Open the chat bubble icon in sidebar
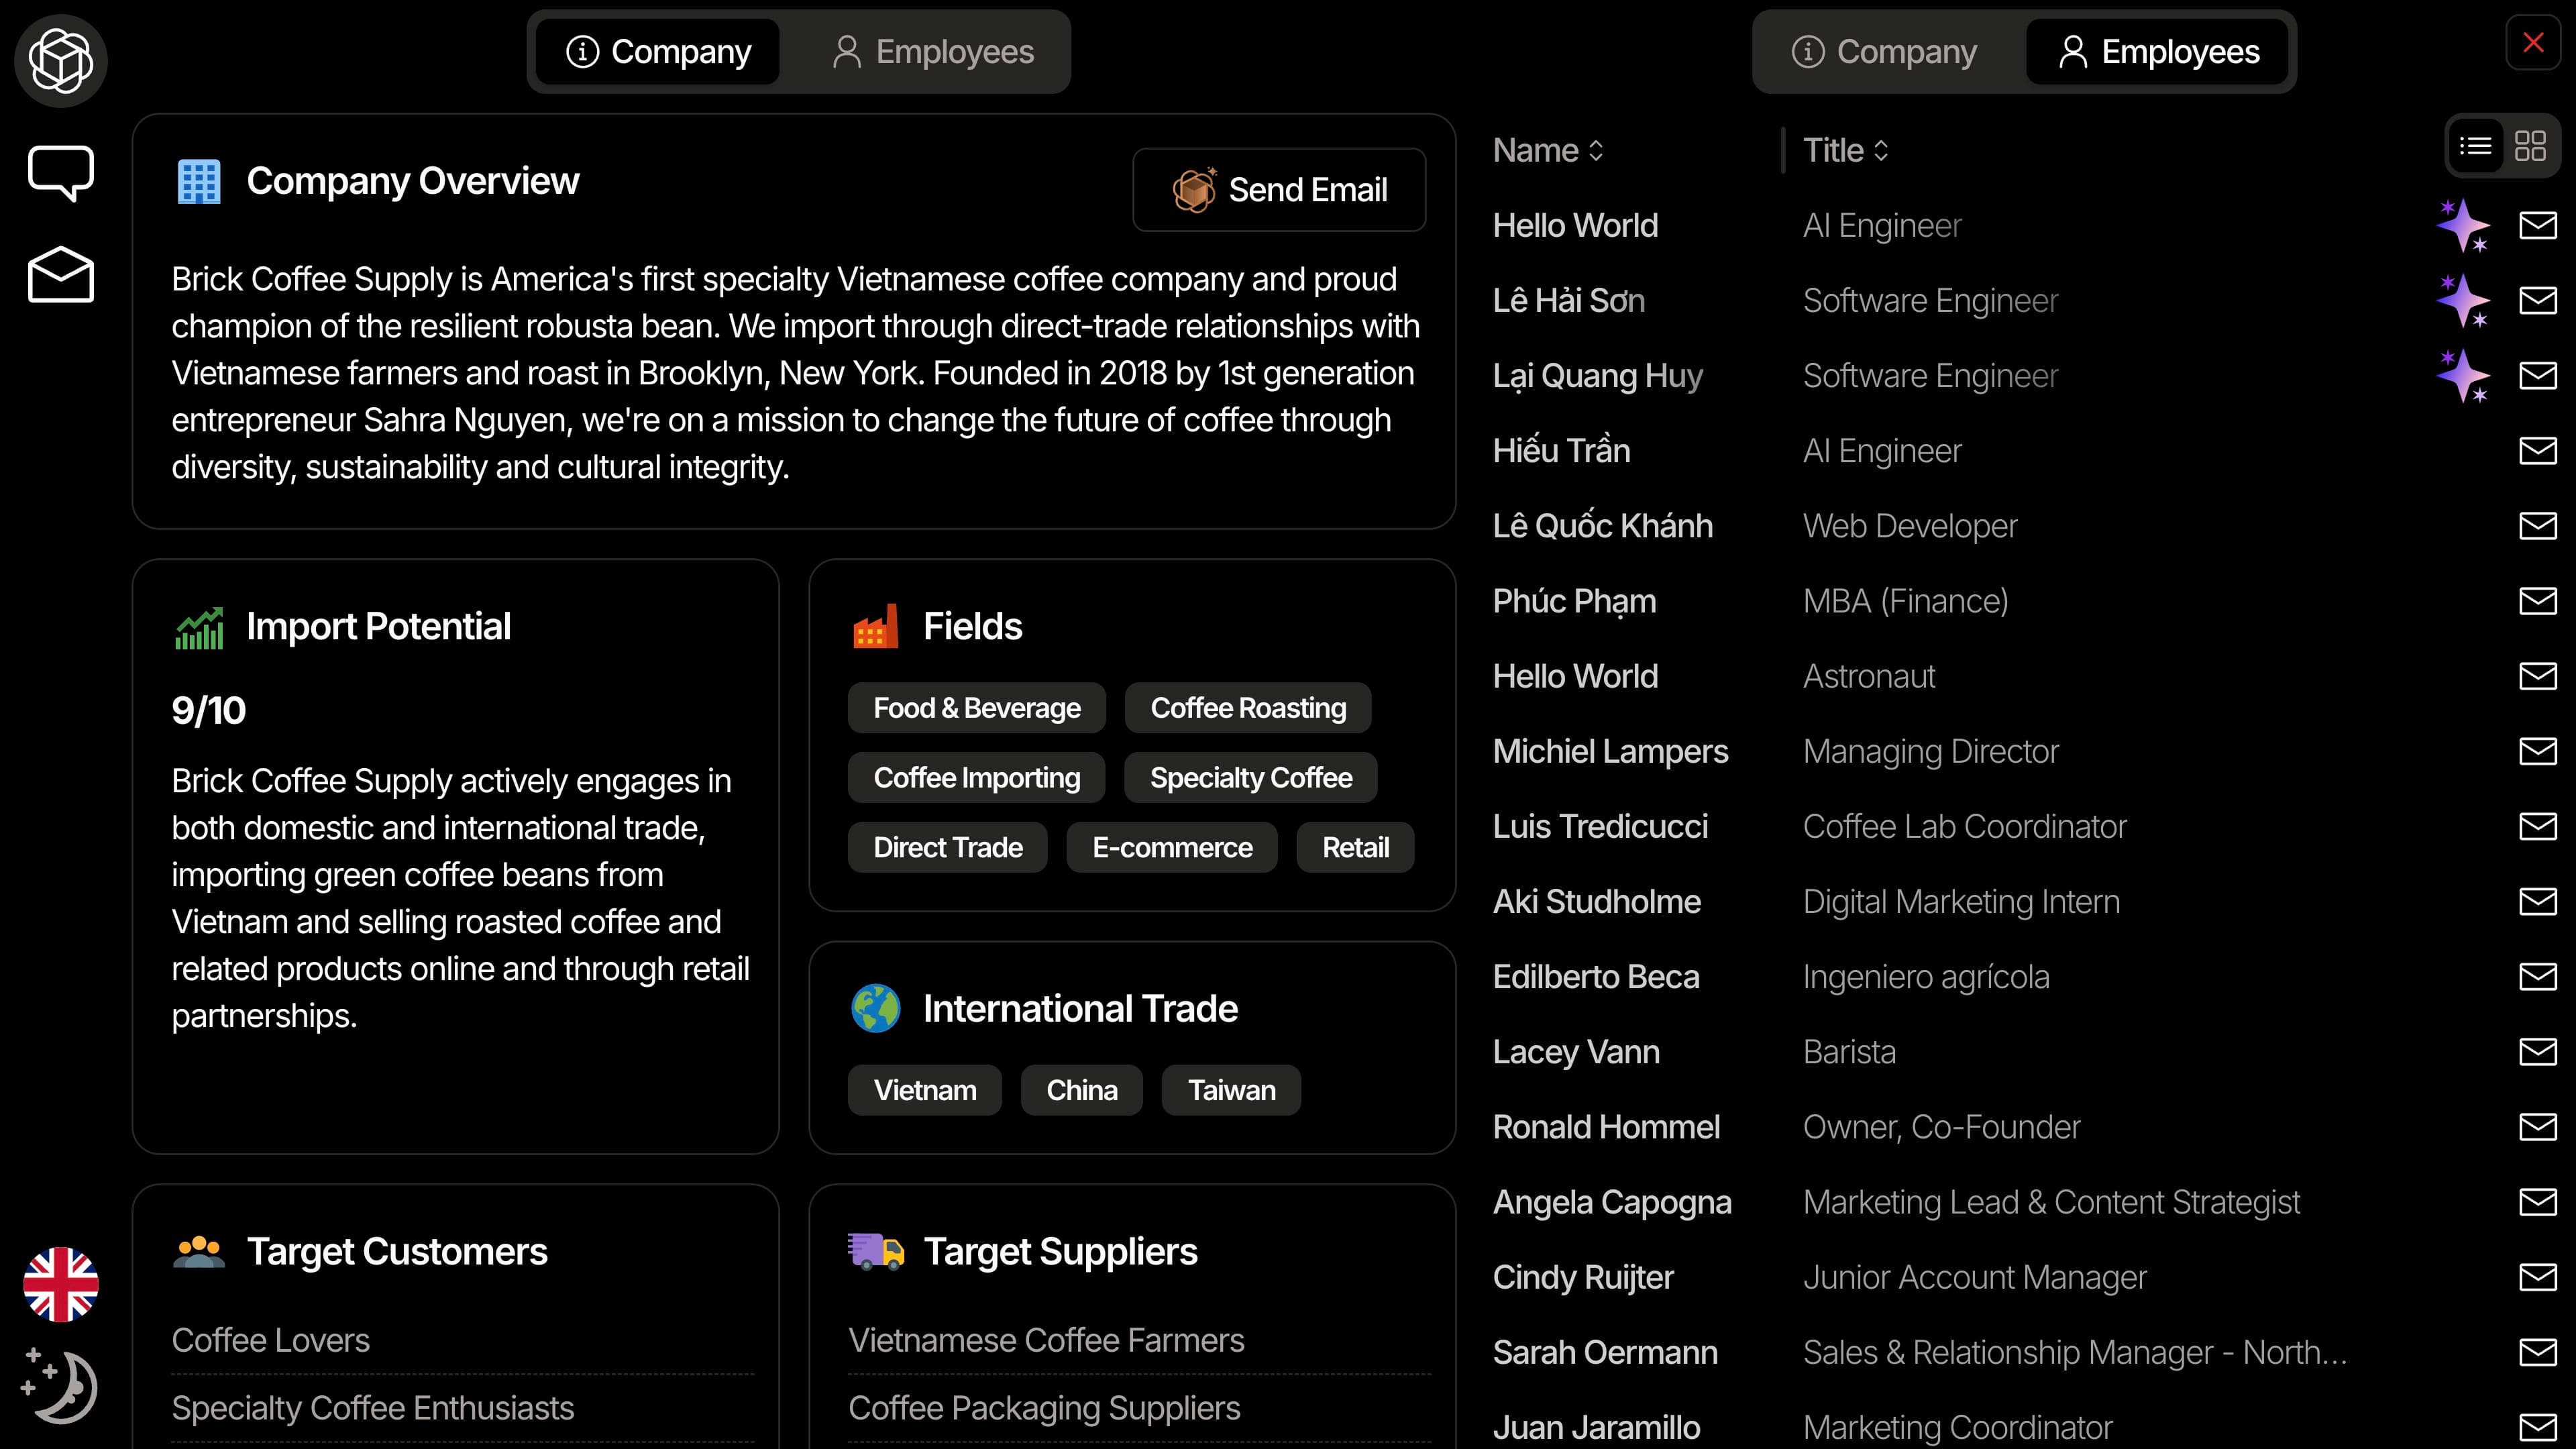The height and width of the screenshot is (1449, 2576). pyautogui.click(x=61, y=173)
